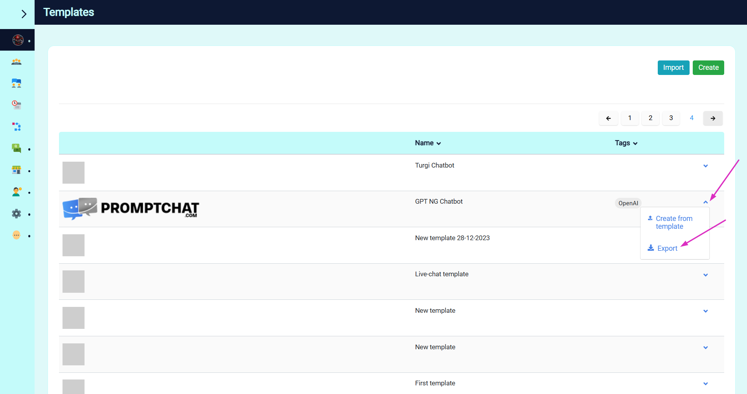Open the contacts group icon in sidebar
The image size is (747, 394).
17,62
